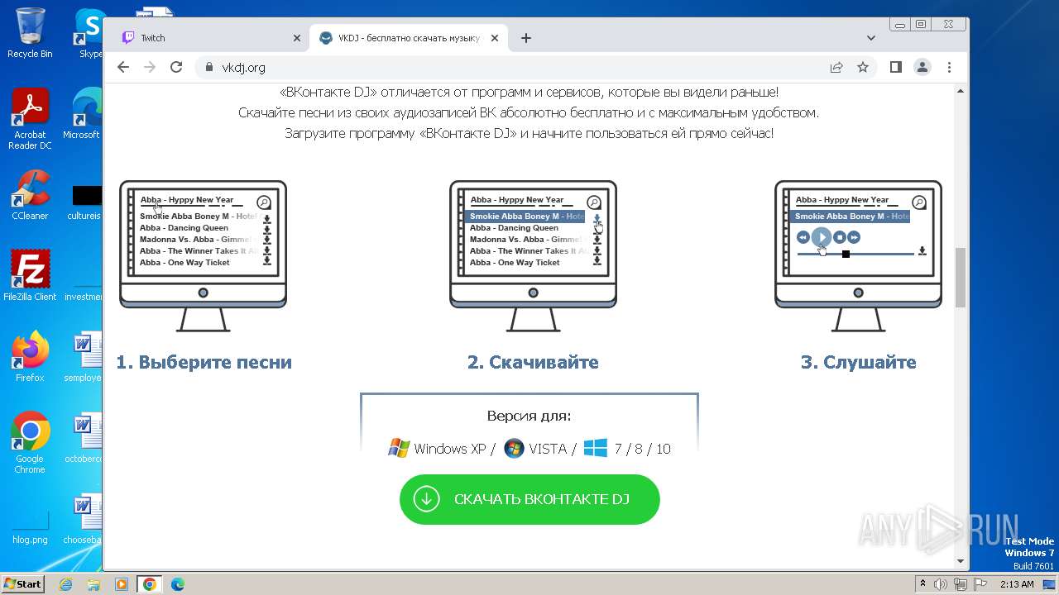Viewport: 1059px width, 595px height.
Task: Click the Chrome taskbar button
Action: click(150, 584)
